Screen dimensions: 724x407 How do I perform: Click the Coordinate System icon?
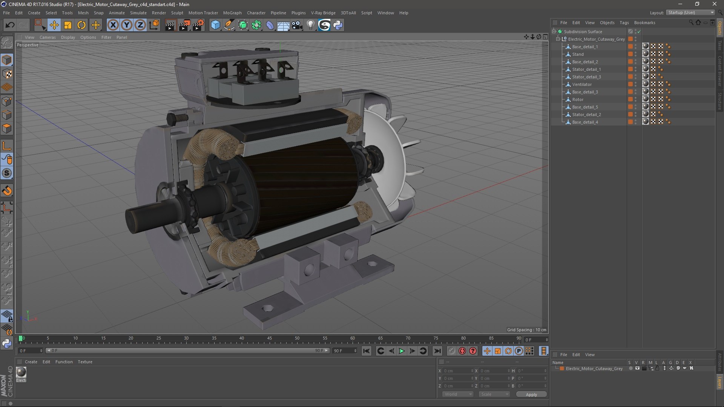tap(154, 25)
